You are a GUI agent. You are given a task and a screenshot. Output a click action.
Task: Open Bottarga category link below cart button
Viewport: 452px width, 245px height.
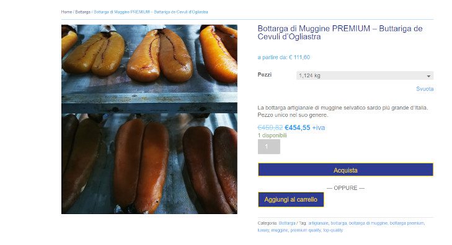click(287, 223)
